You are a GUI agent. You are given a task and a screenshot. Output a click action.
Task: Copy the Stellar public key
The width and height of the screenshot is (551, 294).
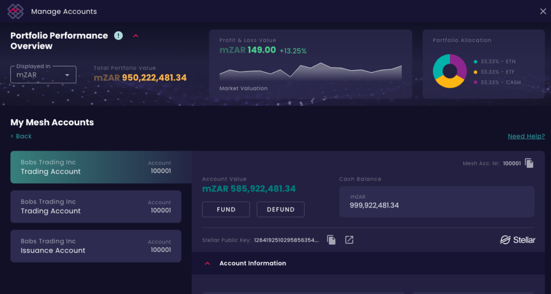(331, 240)
